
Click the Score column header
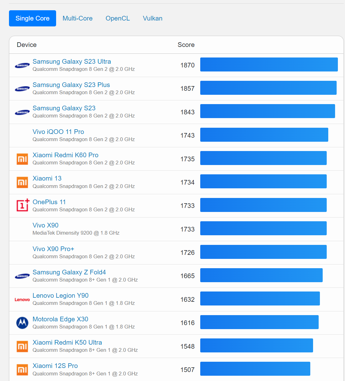(186, 45)
